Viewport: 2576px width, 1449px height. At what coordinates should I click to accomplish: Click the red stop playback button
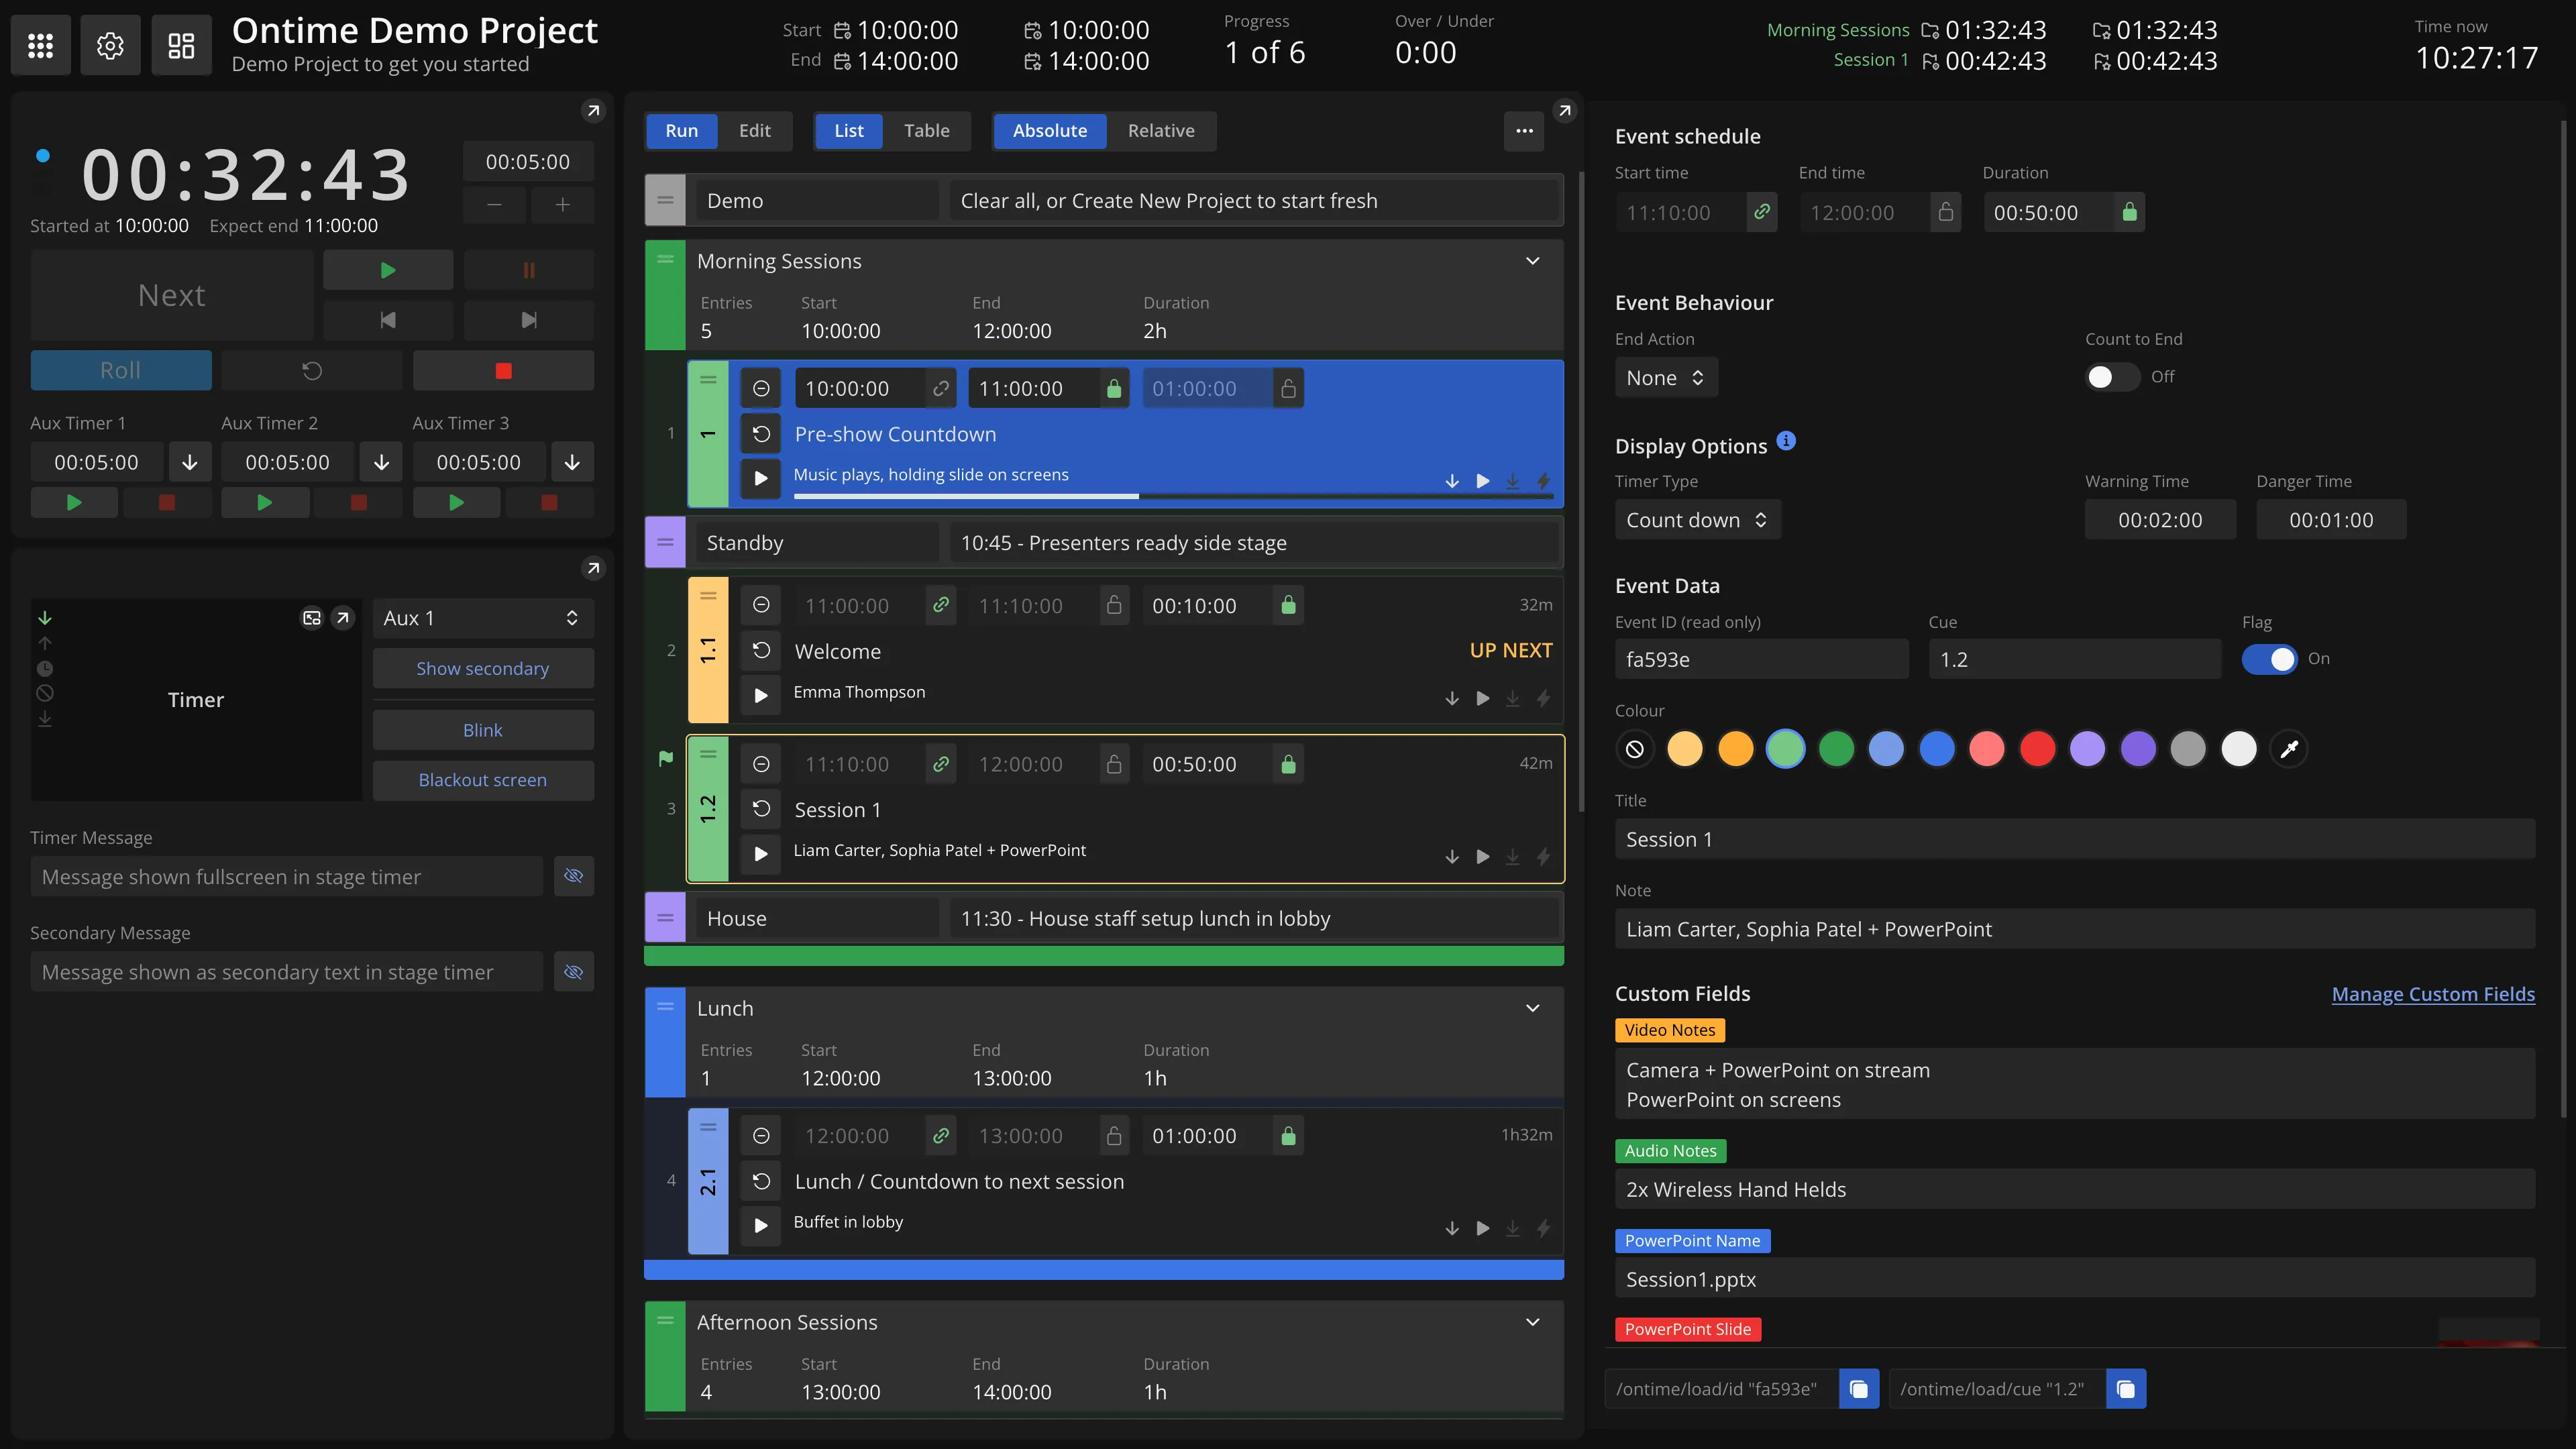coord(503,371)
